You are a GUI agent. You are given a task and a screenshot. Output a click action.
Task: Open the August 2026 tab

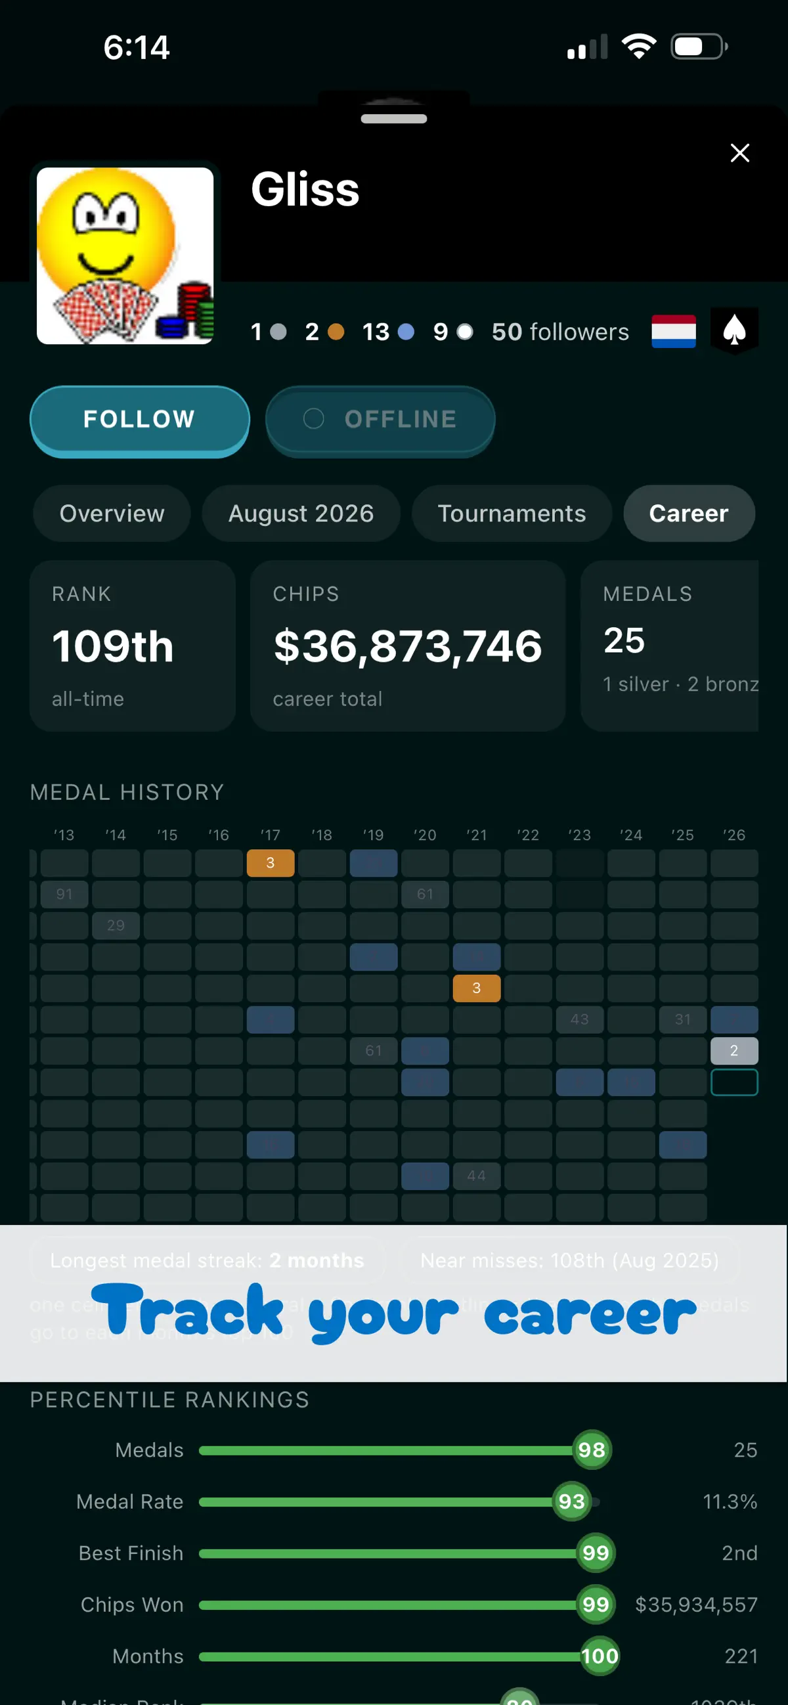(301, 514)
